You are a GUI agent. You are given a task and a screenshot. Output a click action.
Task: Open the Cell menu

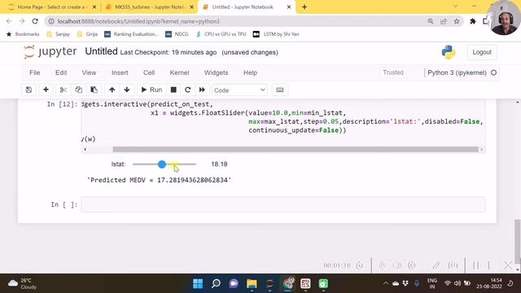[149, 72]
